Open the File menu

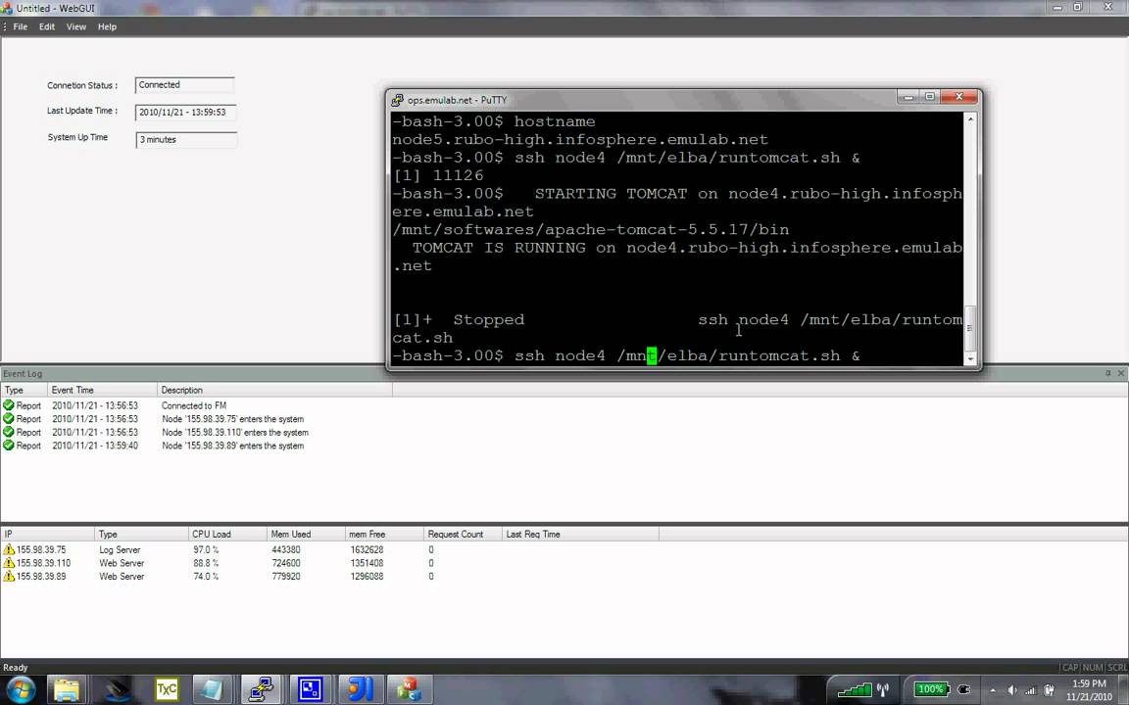[x=21, y=26]
